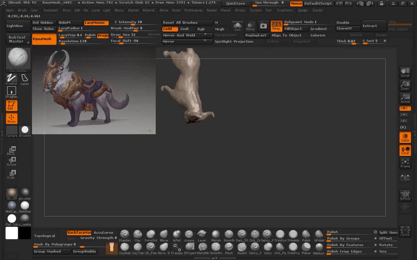Select the white main color swatch
Screen dimensions: 417x260
(12, 233)
